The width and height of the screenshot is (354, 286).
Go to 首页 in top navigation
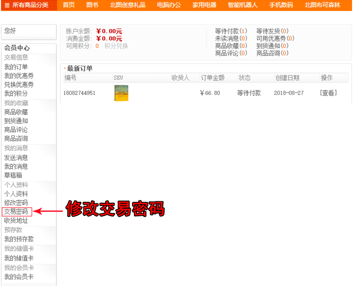pos(69,5)
